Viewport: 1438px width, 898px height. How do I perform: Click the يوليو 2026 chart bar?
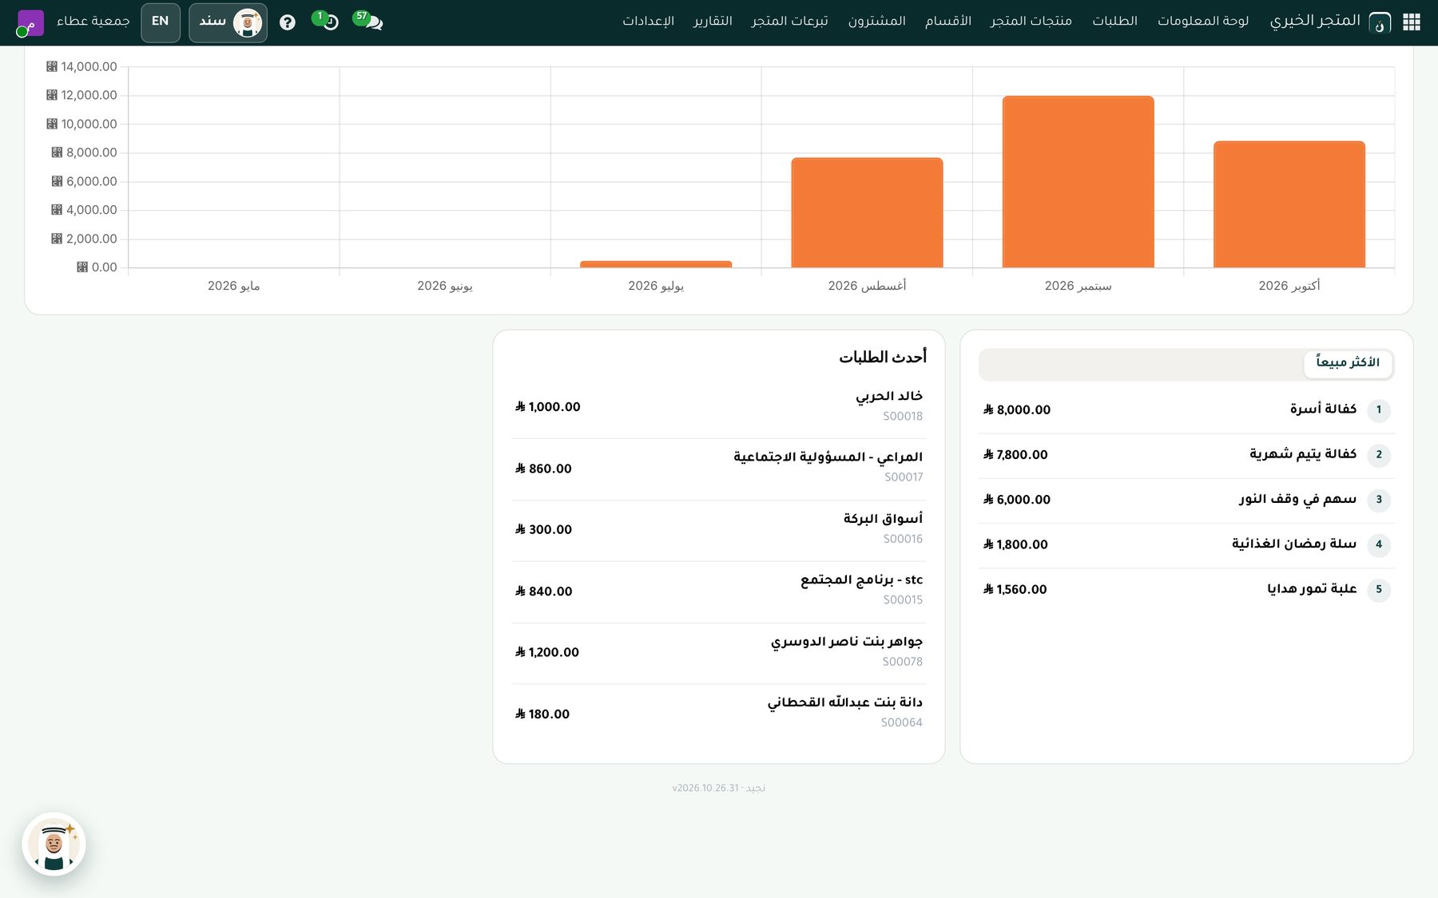pos(656,264)
